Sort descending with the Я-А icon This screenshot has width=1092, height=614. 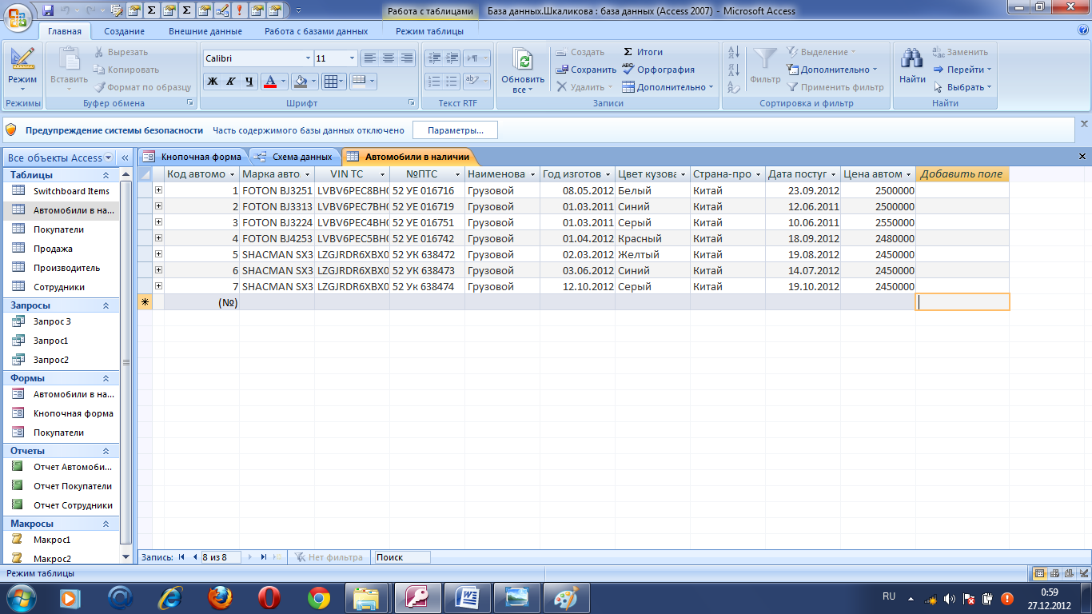tap(734, 70)
